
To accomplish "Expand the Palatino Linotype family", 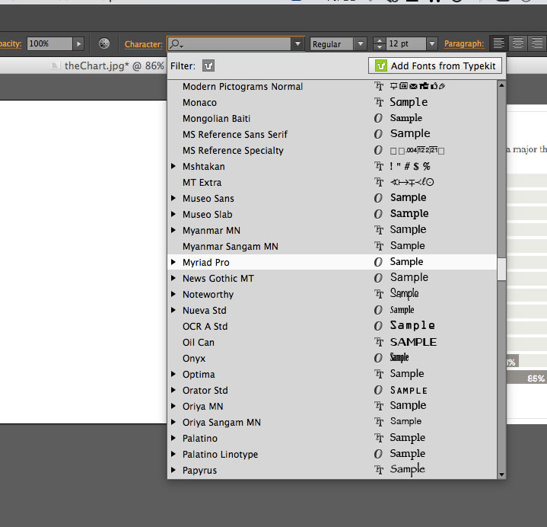I will pos(173,454).
